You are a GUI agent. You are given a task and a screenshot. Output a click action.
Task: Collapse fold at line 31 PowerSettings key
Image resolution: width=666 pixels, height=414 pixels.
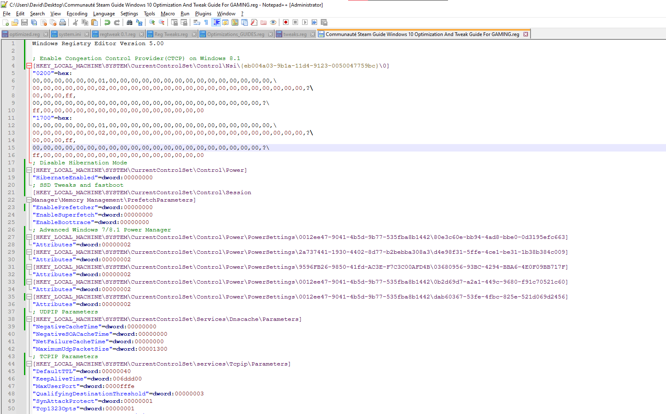pyautogui.click(x=29, y=267)
